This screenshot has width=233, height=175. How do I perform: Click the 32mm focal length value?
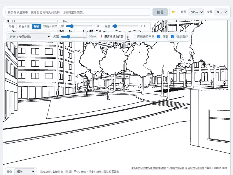[x=92, y=36]
